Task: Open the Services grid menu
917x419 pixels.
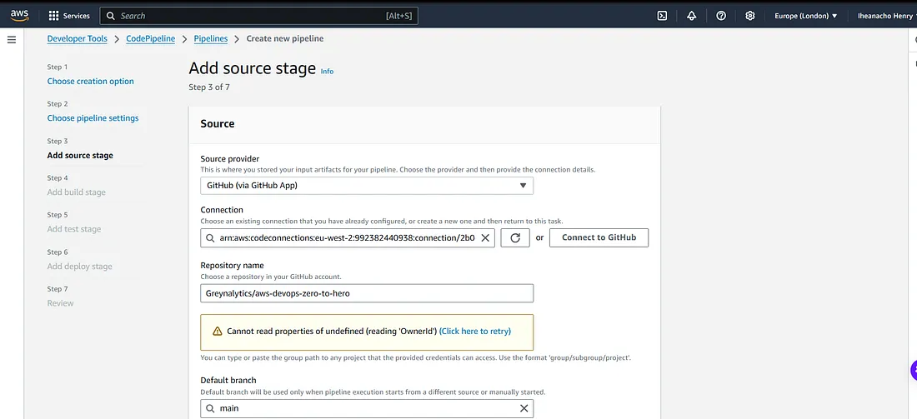Action: [x=69, y=16]
